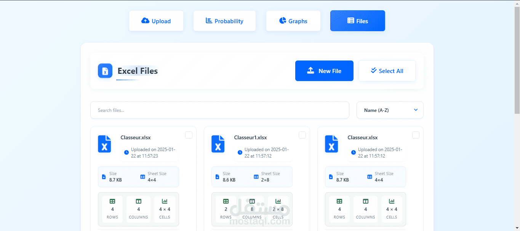Click the Classeur1.xlsx Excel file icon
The height and width of the screenshot is (231, 520).
click(x=218, y=144)
